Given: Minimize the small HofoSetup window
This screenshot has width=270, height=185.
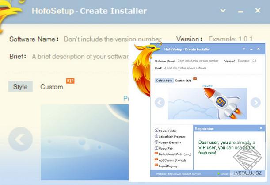Looking at the screenshot, I should click(x=251, y=49).
